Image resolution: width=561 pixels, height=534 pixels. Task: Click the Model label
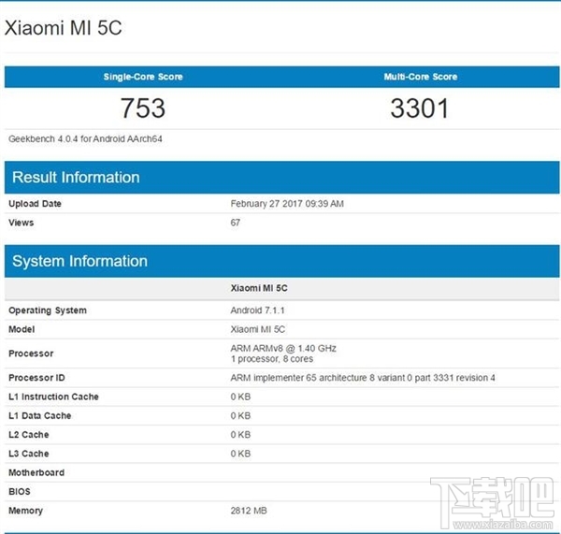[22, 329]
